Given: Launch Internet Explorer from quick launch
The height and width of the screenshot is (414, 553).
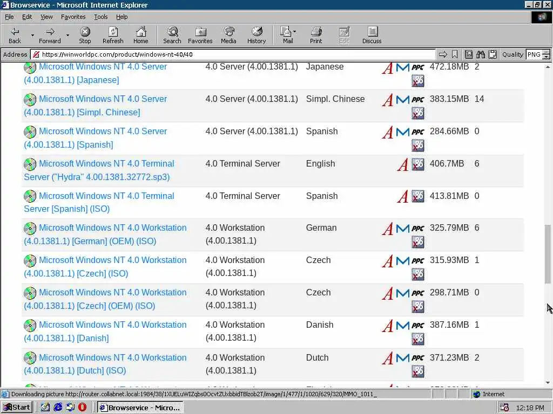Looking at the screenshot, I should [x=58, y=408].
